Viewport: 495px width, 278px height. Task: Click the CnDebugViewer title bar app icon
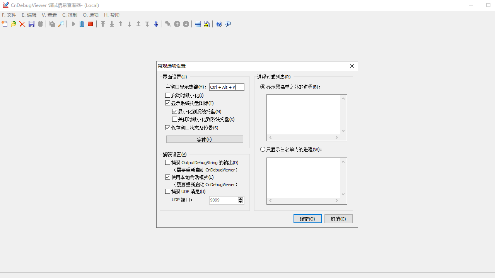(5, 5)
